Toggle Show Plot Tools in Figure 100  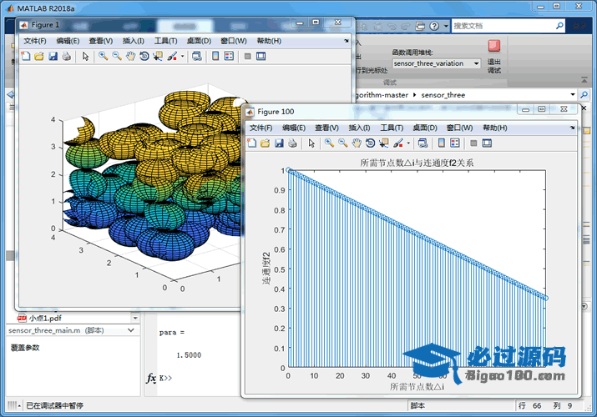pyautogui.click(x=487, y=143)
